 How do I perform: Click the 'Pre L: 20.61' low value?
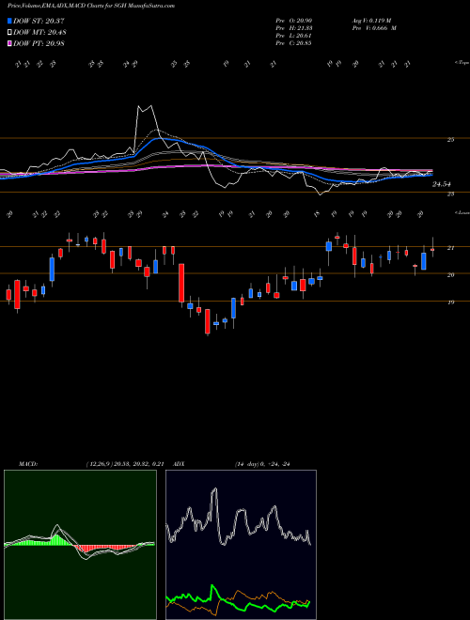point(293,36)
